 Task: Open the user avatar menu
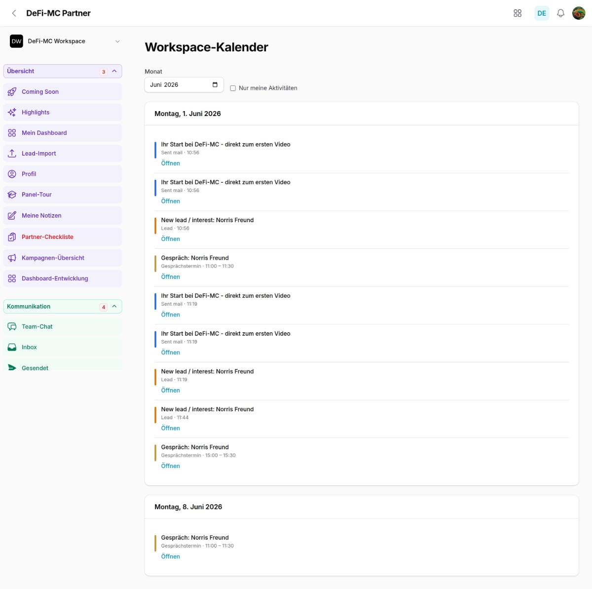tap(579, 13)
